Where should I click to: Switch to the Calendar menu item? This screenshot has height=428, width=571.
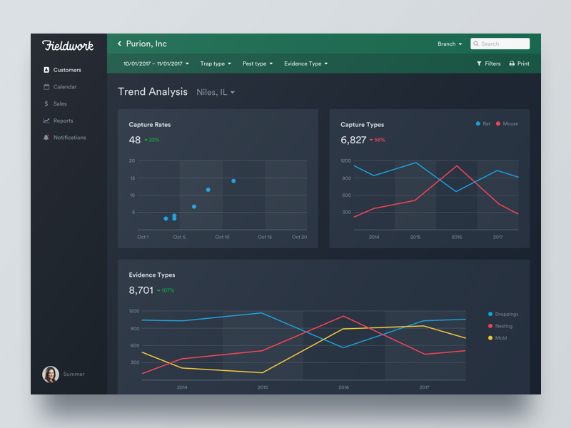[x=63, y=86]
